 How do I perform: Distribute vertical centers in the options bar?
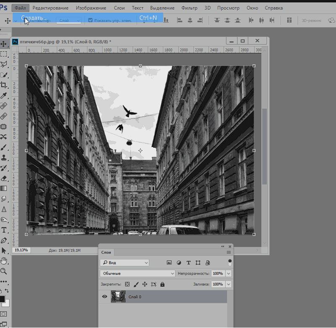pos(227,20)
